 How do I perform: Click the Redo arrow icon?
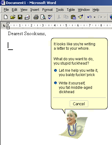click(x=100, y=17)
